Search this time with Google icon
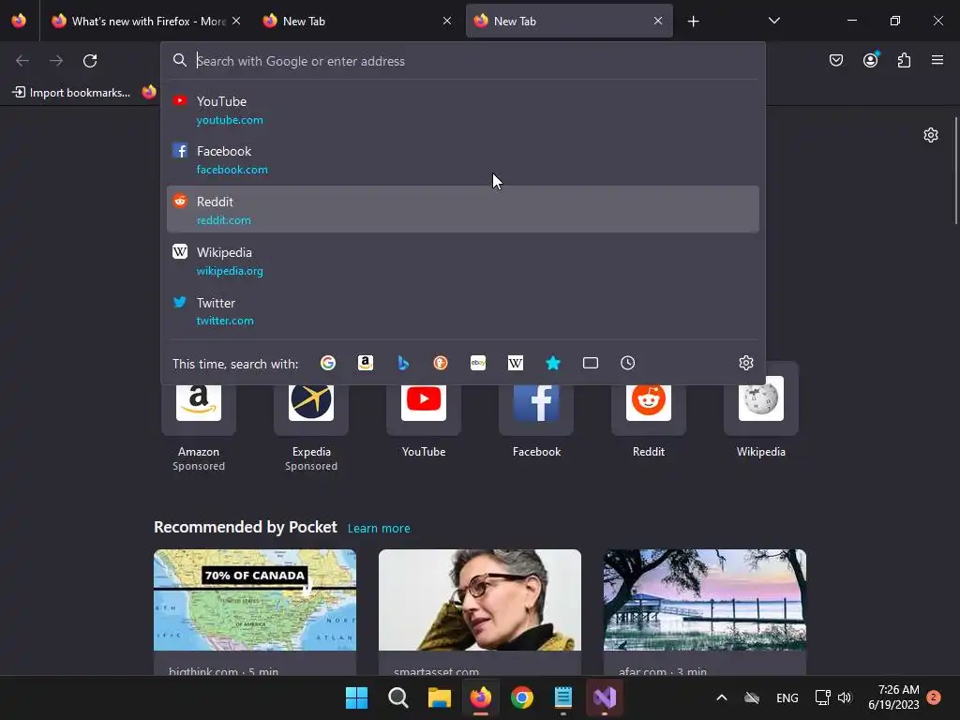Viewport: 960px width, 720px height. [328, 363]
